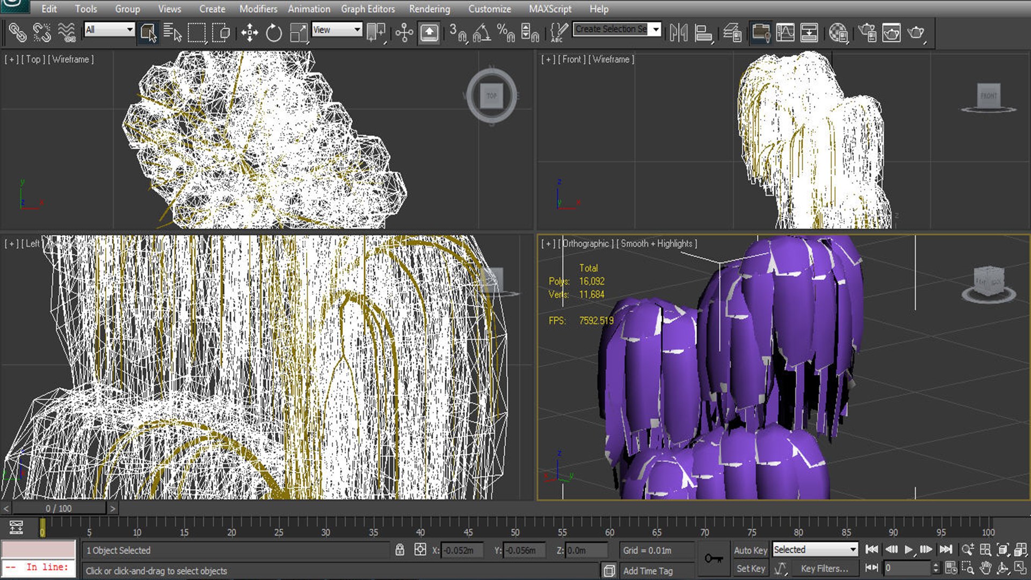Select the Select and Move tool
Image resolution: width=1031 pixels, height=580 pixels.
point(249,33)
